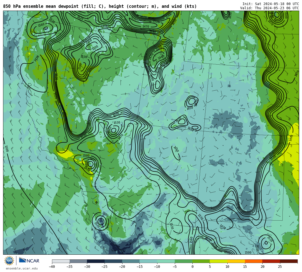Click the −30 colorbar tick label

coord(87,267)
